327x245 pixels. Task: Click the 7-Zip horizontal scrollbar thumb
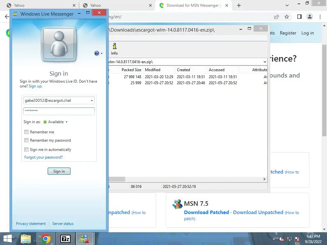(117, 179)
